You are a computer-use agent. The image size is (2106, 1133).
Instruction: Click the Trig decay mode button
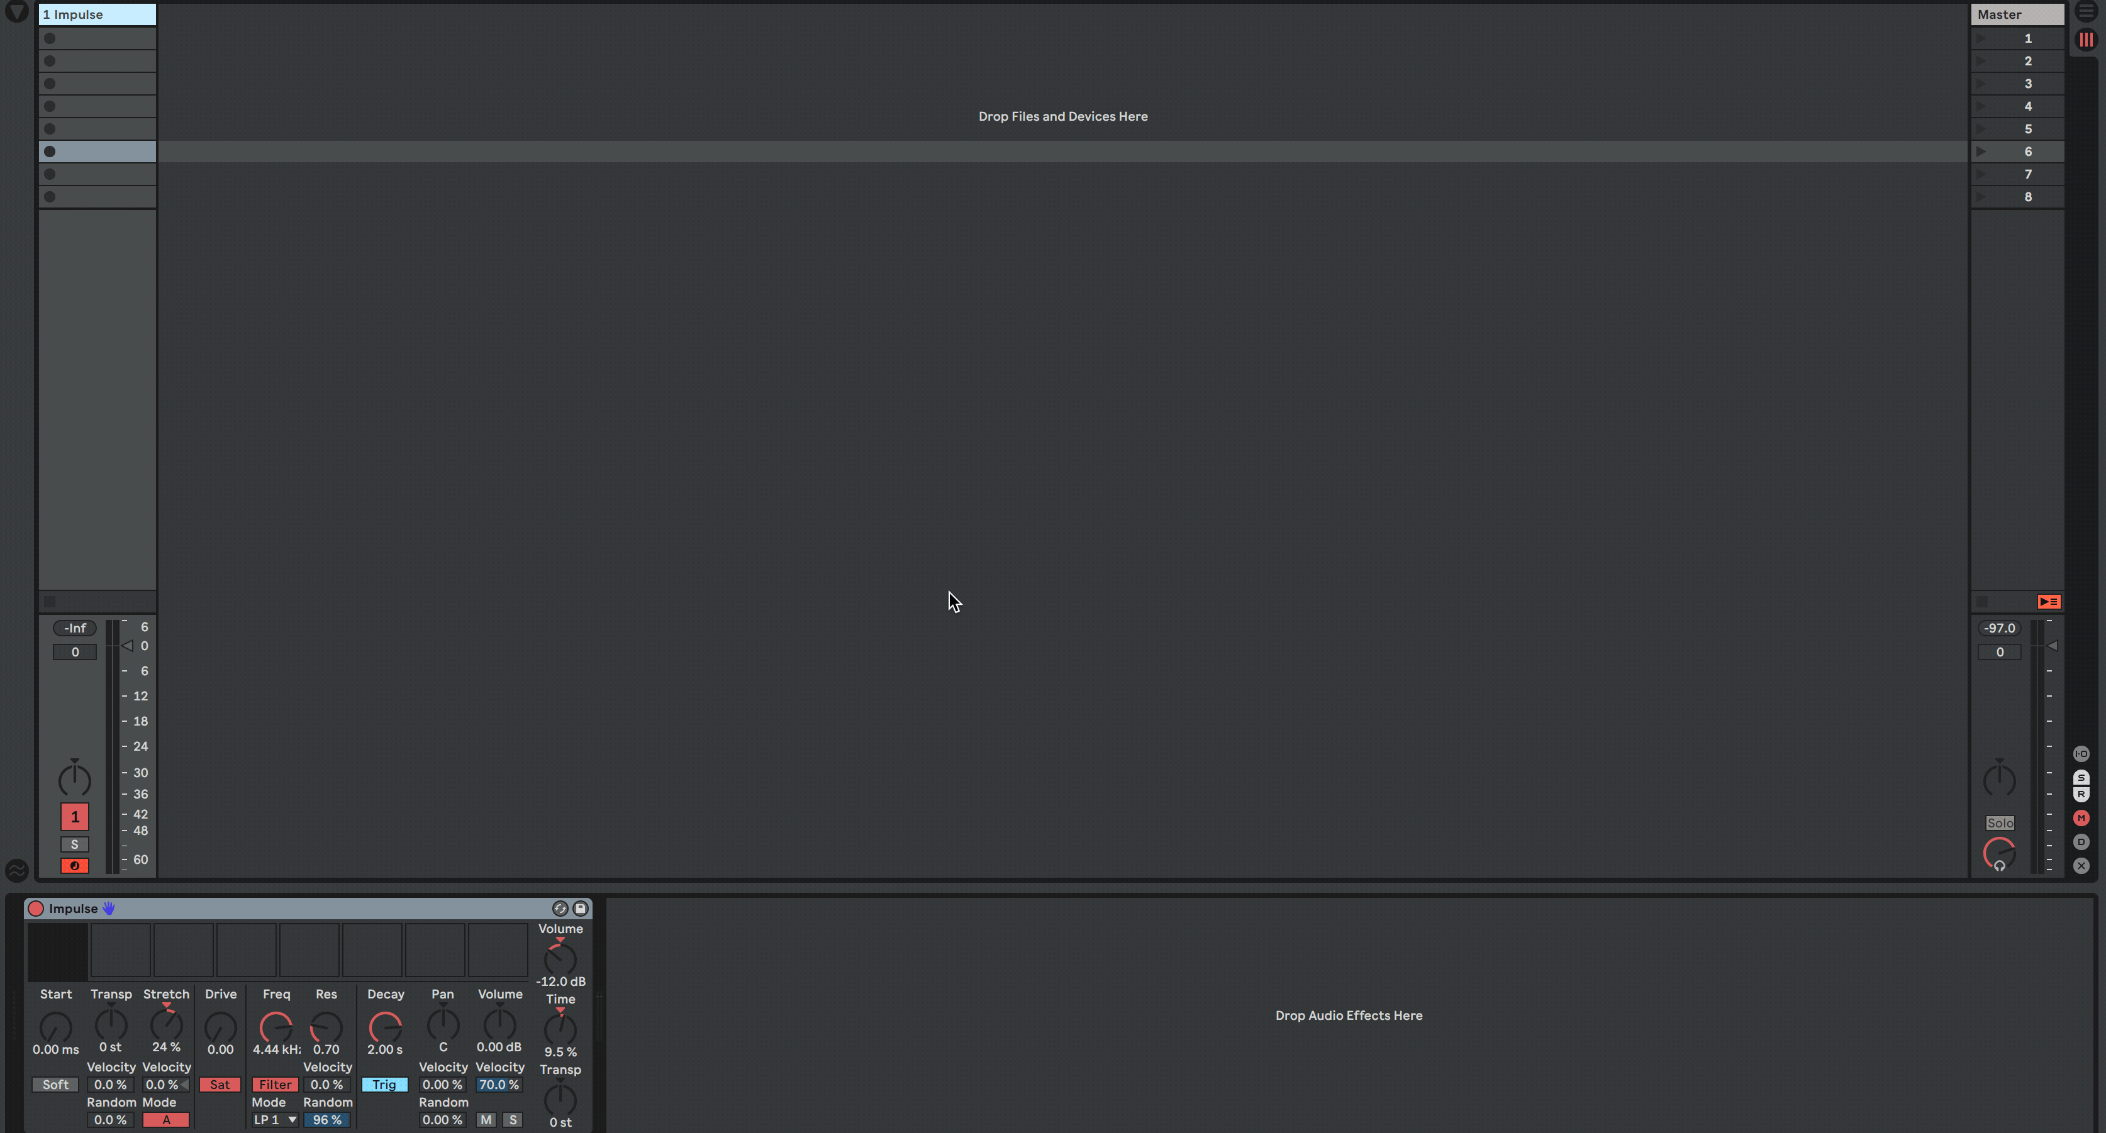pyautogui.click(x=384, y=1085)
